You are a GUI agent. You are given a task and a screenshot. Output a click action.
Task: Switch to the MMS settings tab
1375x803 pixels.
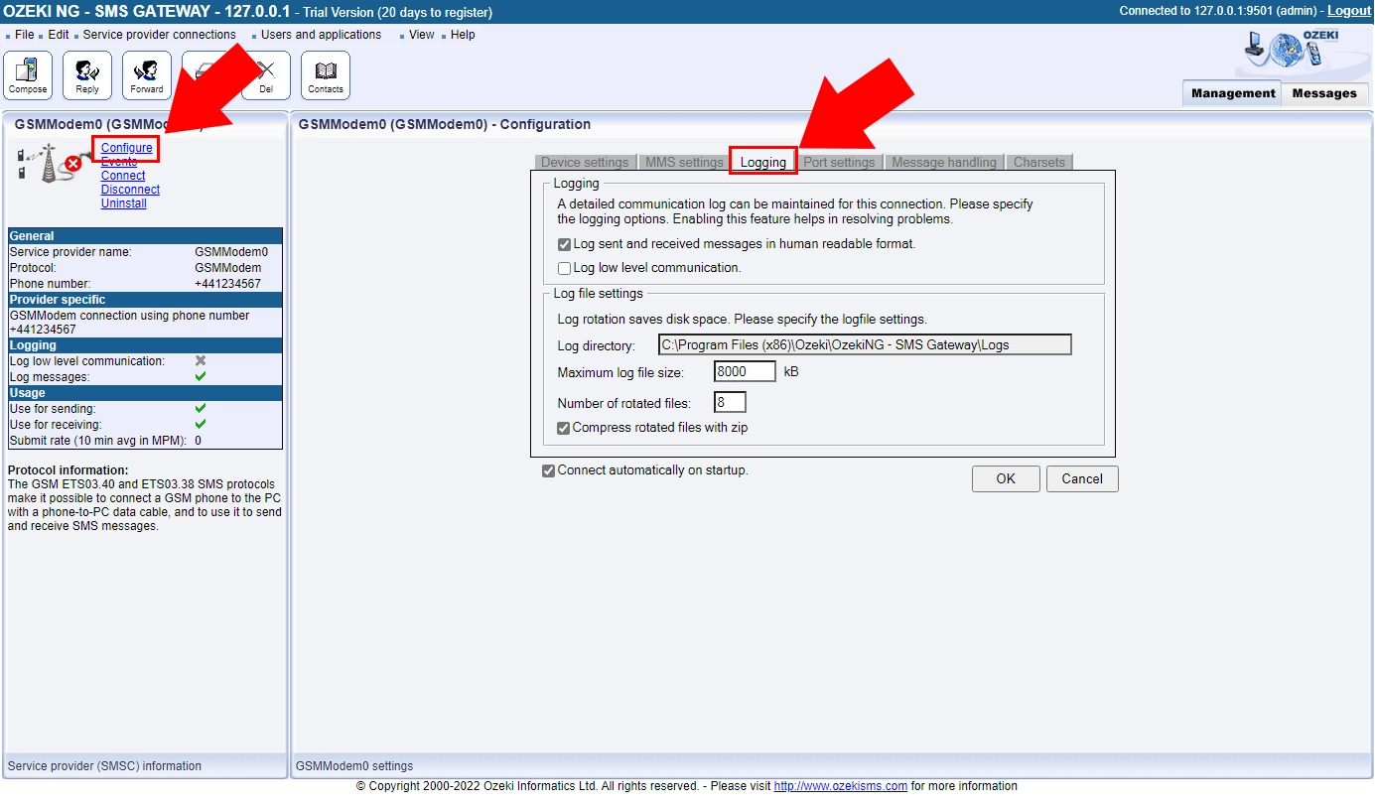685,163
